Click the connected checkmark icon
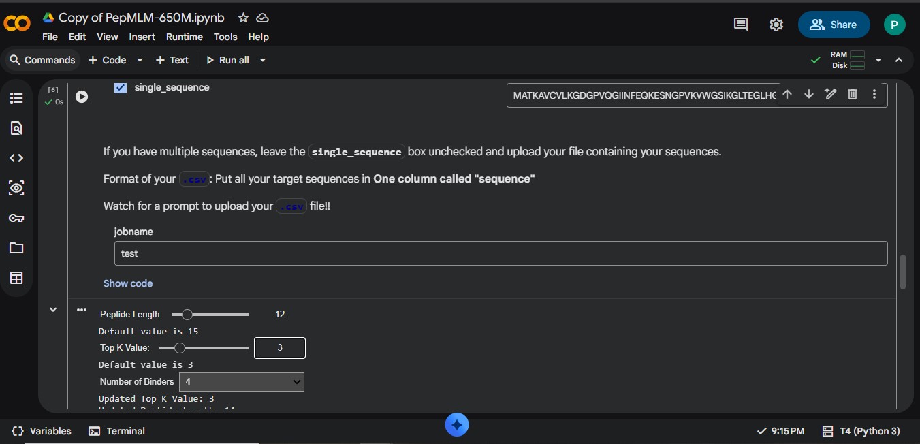The width and height of the screenshot is (920, 444). pyautogui.click(x=816, y=60)
